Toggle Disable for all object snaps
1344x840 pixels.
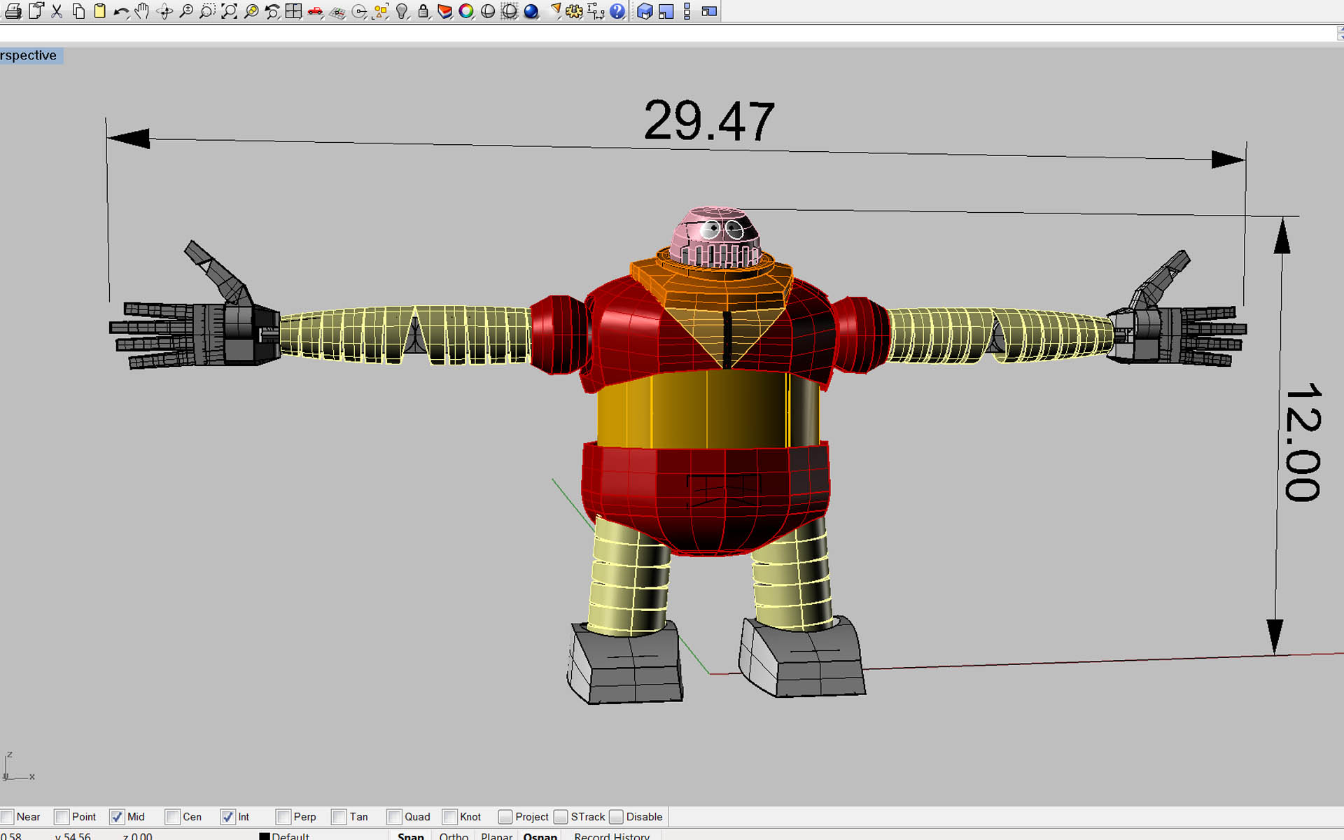click(x=616, y=817)
